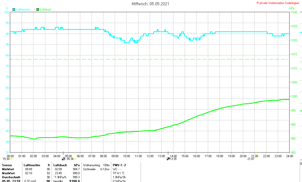Click the green Luftdruck legend swatch

(38, 10)
